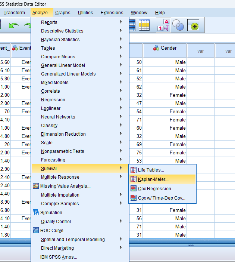
Task: Open the Utilities menu
Action: coord(85,13)
